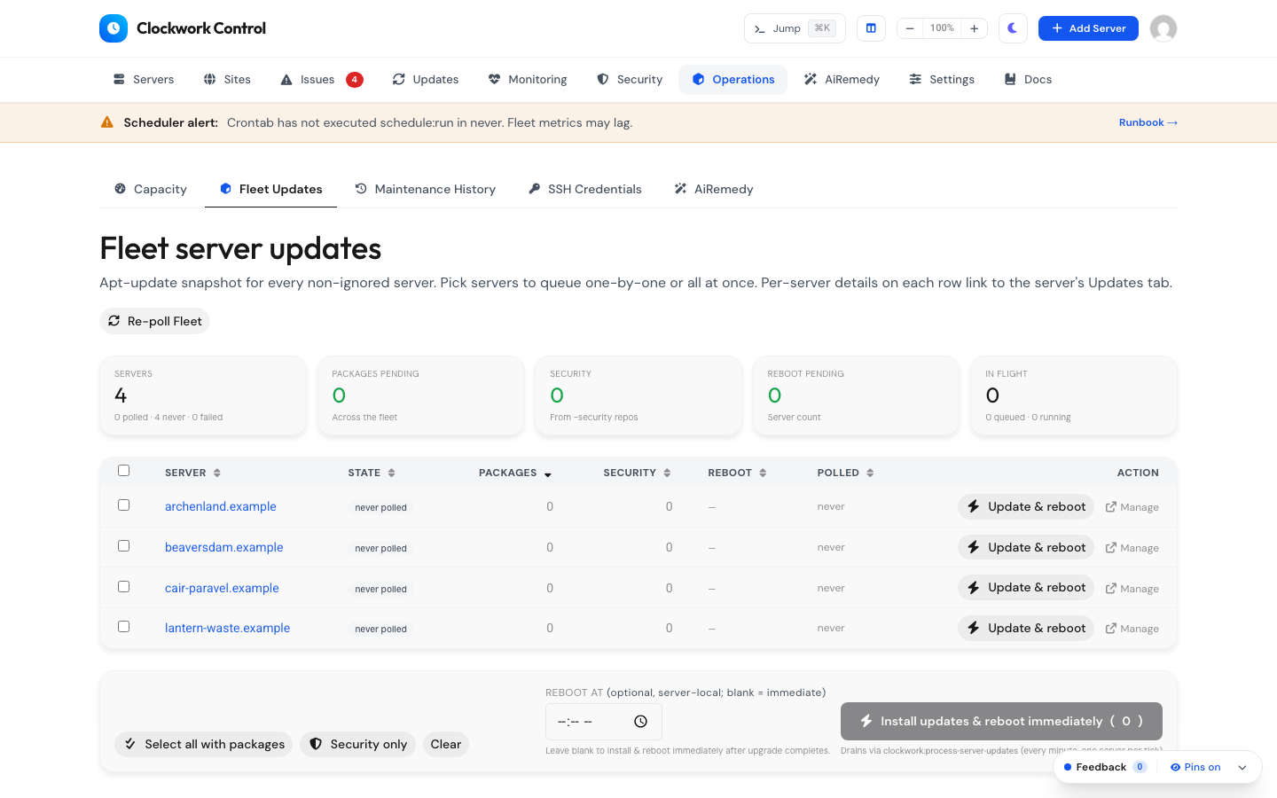Sort by the State column
This screenshot has height=798, width=1277.
[x=372, y=473]
